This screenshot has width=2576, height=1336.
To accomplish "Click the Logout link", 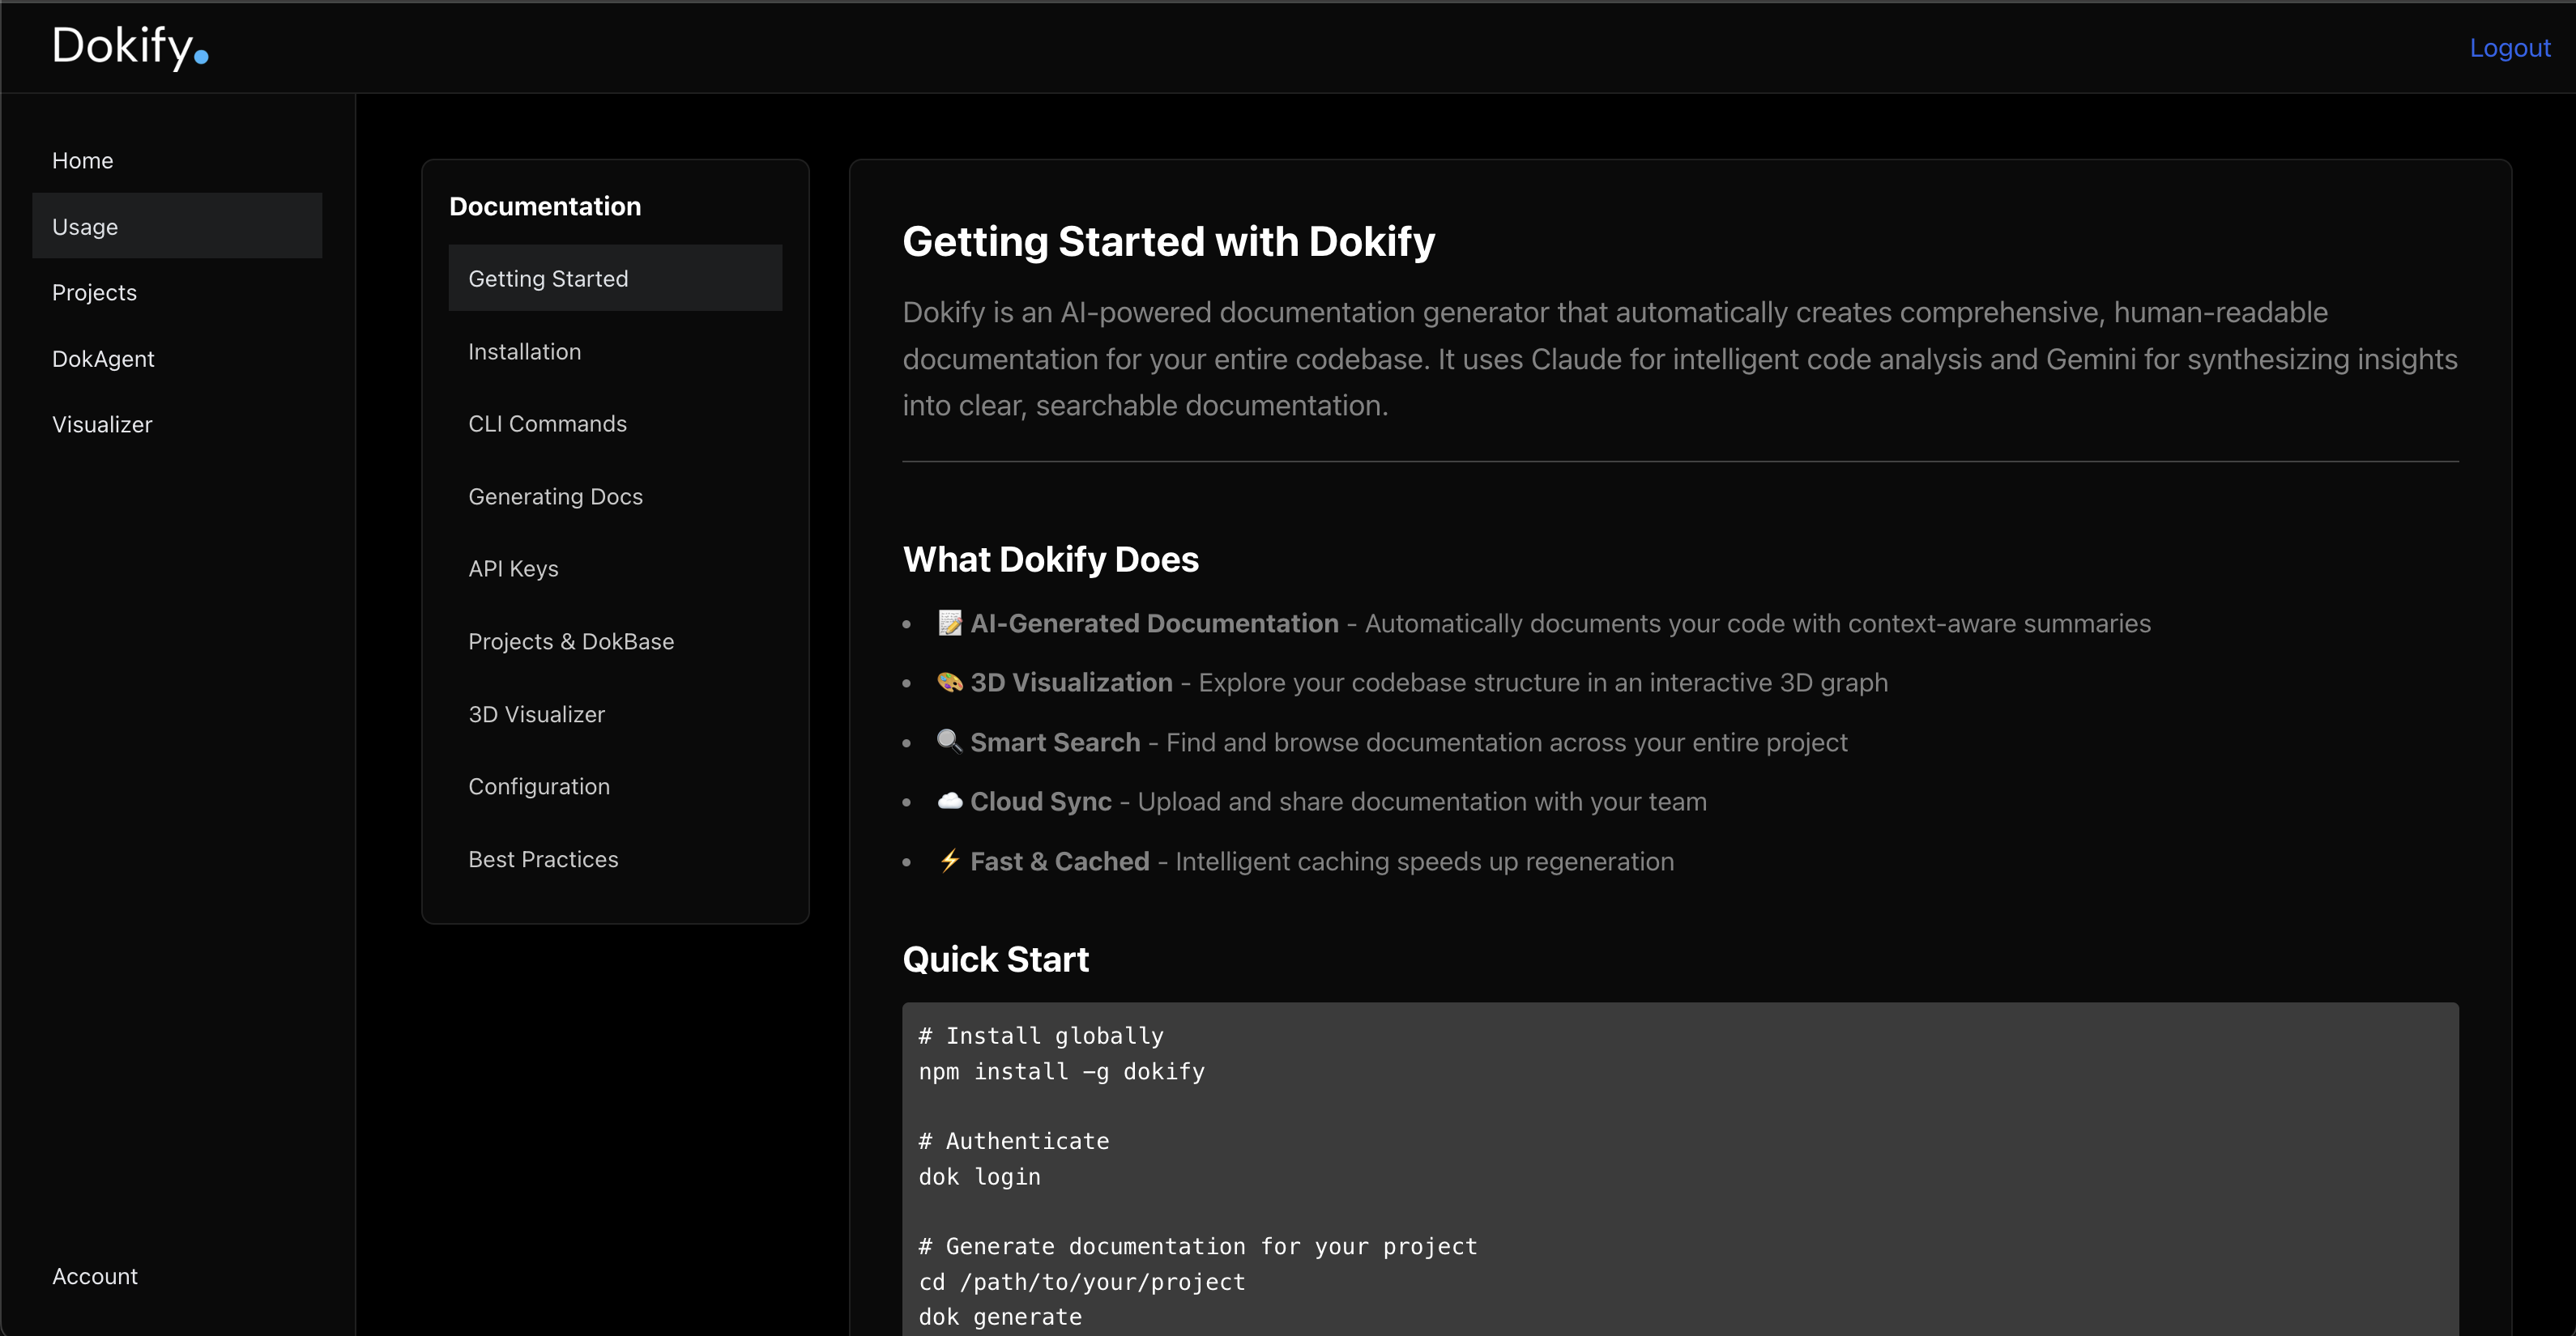I will pos(2509,48).
